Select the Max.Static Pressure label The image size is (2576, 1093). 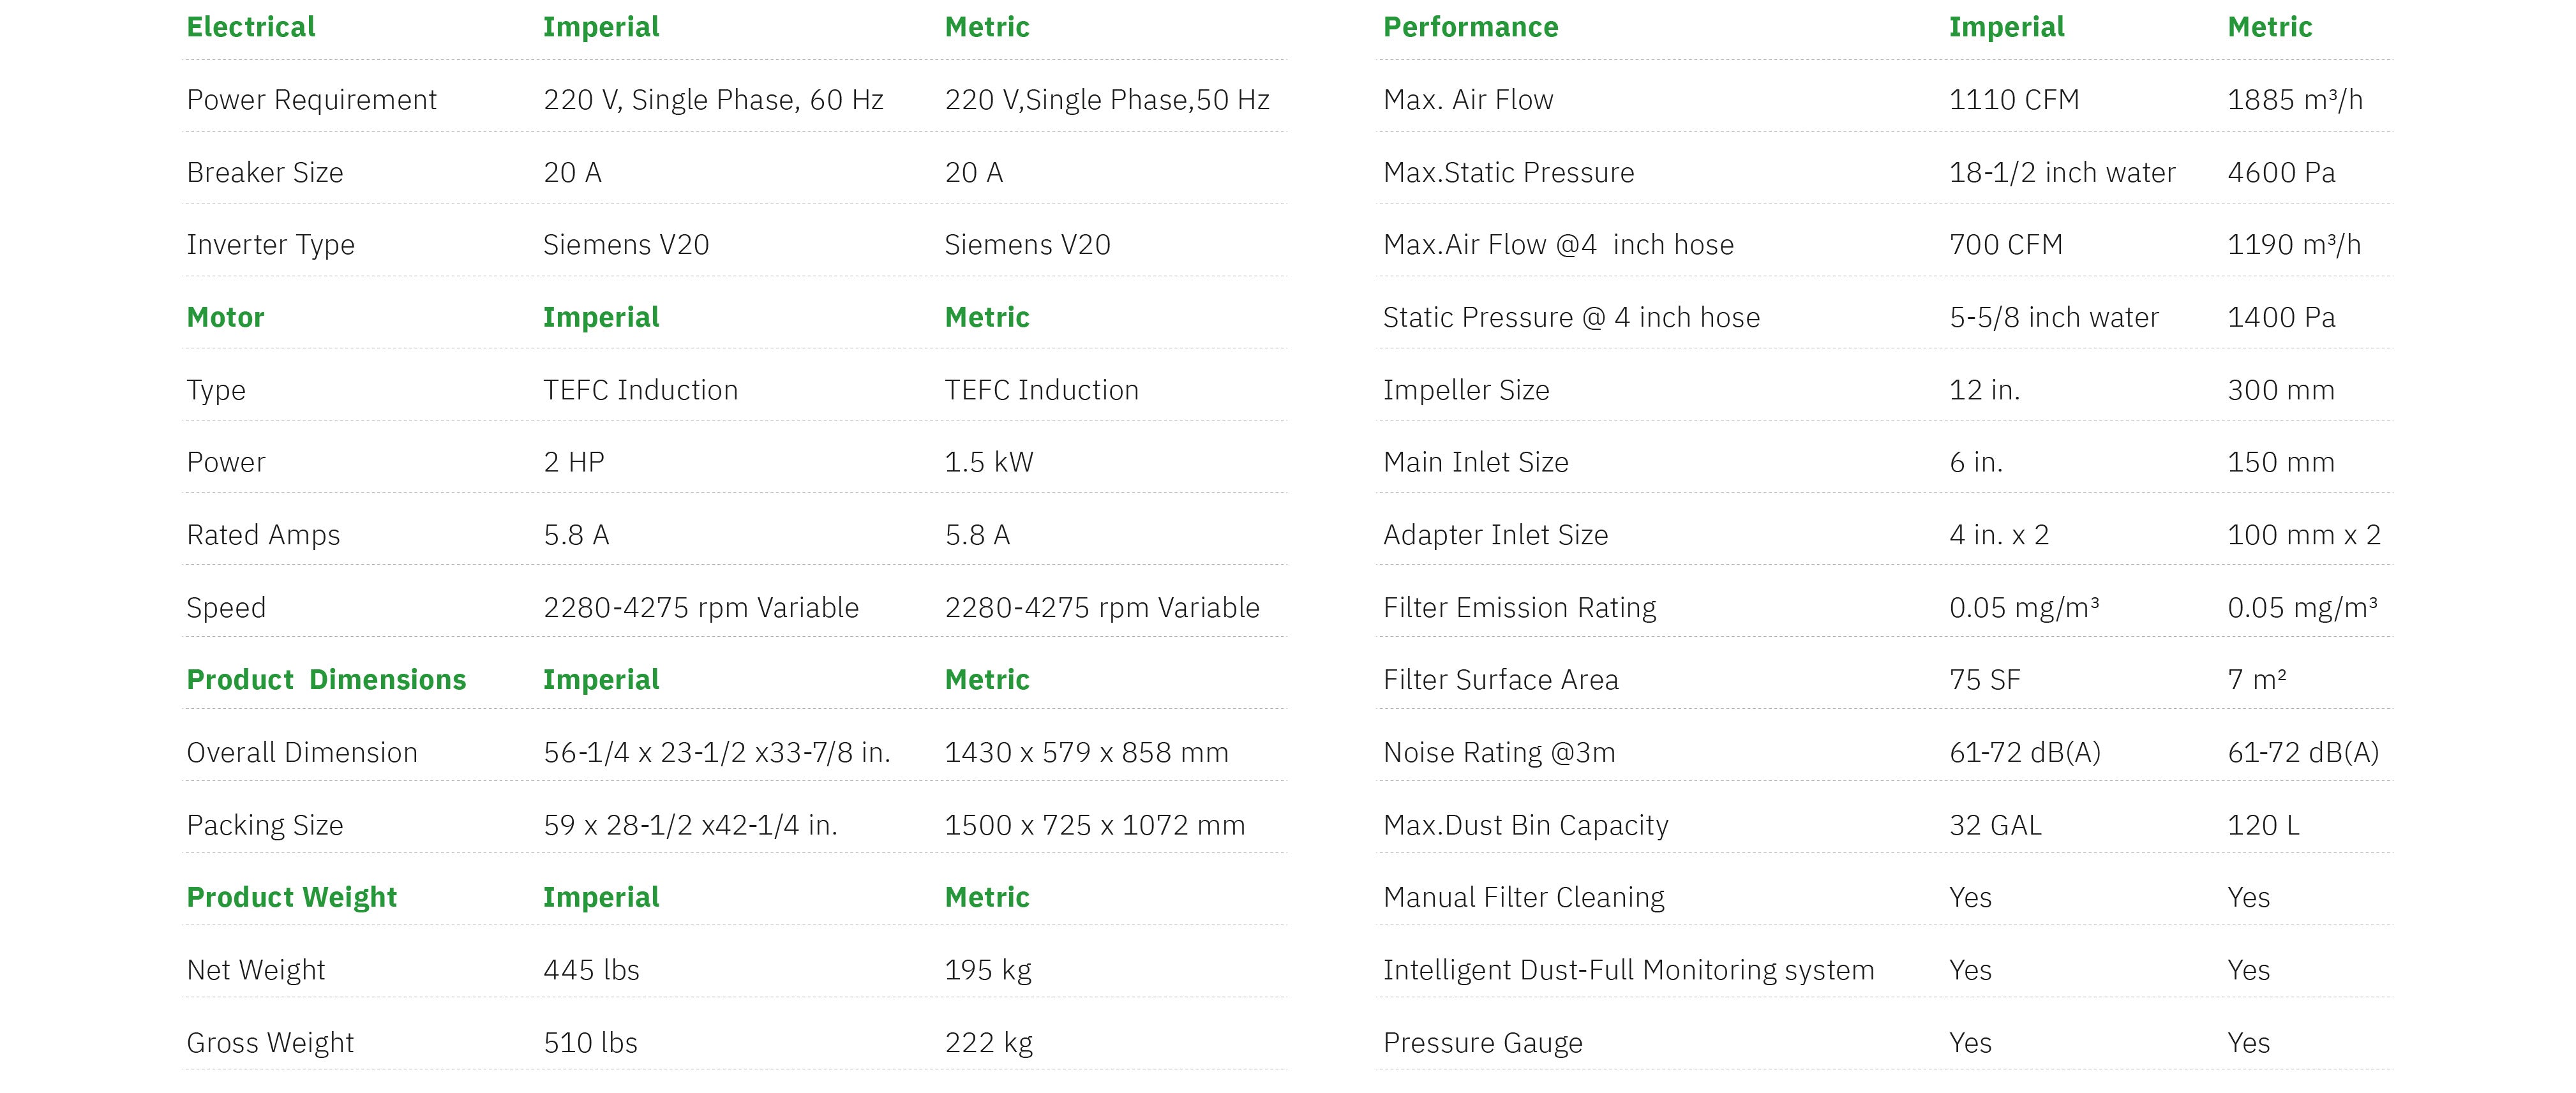click(1508, 173)
